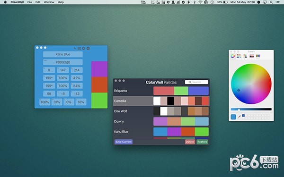This screenshot has height=177, width=284.
Task: Click the Save Current button
Action: coord(124,142)
